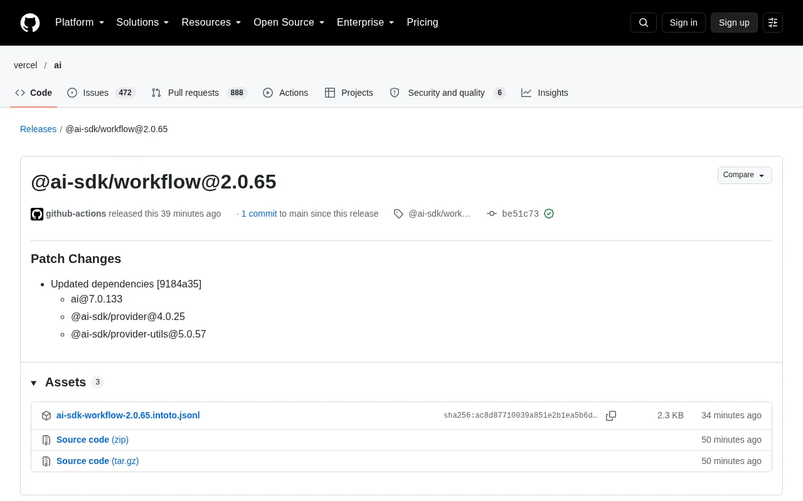The image size is (803, 501).
Task: Open the Compare dropdown
Action: pyautogui.click(x=745, y=175)
